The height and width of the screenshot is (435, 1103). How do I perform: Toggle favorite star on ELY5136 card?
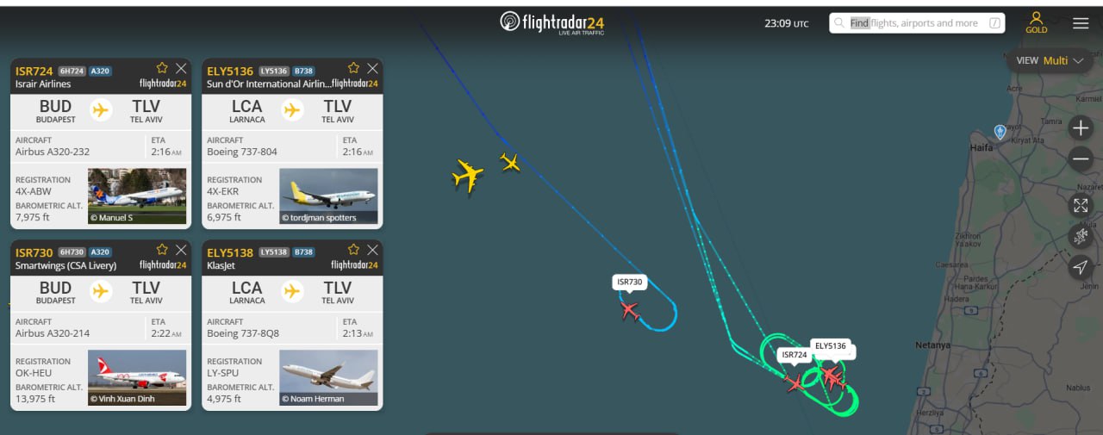click(x=353, y=67)
